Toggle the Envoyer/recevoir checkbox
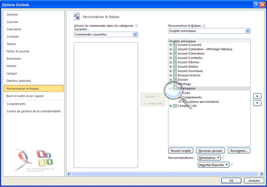 tap(175, 75)
